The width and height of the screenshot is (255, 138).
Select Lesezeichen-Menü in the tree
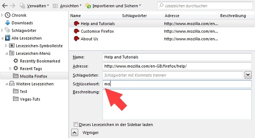(33, 53)
